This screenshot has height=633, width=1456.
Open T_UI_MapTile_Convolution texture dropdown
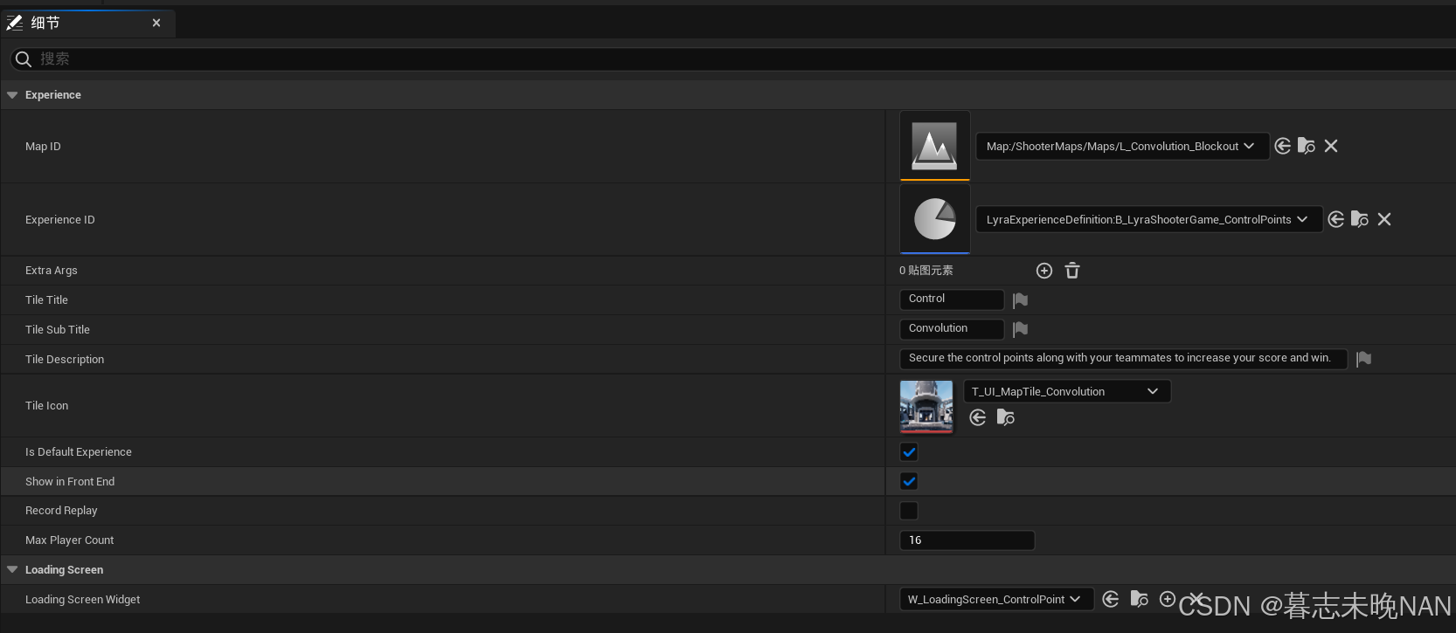[1067, 391]
